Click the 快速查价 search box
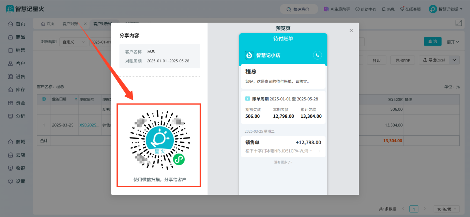The width and height of the screenshot is (470, 217). tap(299, 9)
